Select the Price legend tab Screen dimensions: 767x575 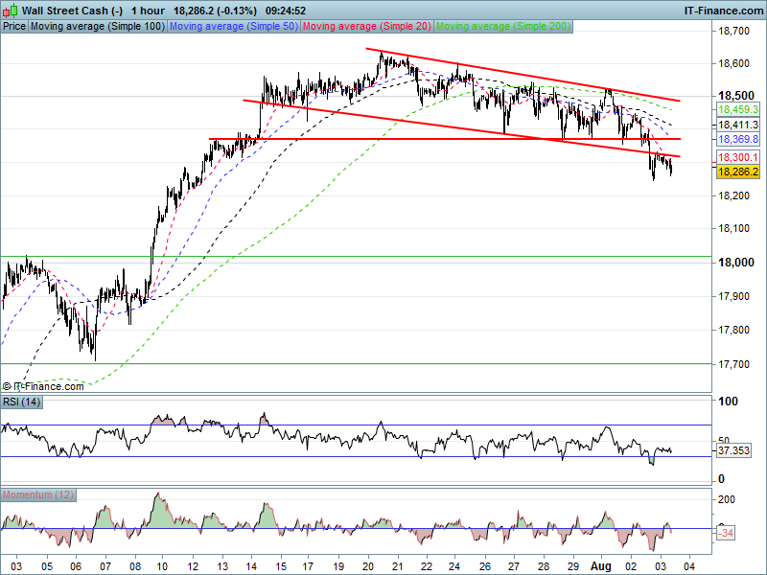[x=14, y=27]
